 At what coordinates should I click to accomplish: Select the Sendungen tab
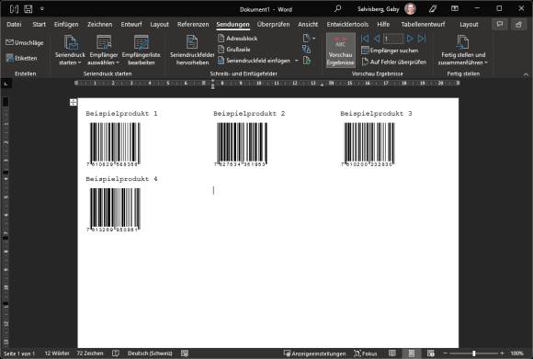coord(232,25)
